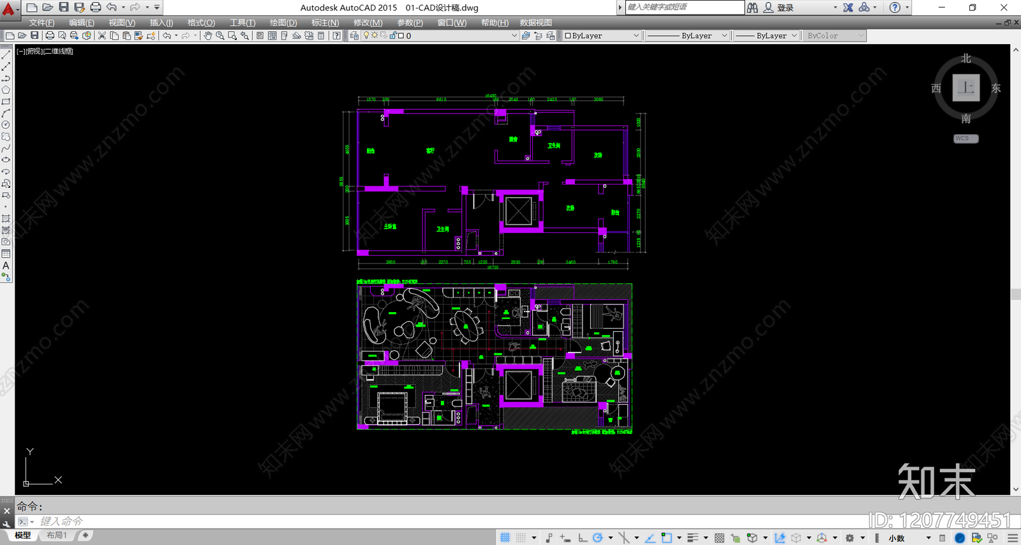Toggle drawing grid display in status bar
The height and width of the screenshot is (545, 1021).
pos(505,538)
